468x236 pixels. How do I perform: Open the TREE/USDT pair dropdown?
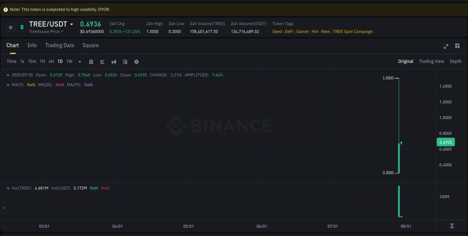point(71,24)
